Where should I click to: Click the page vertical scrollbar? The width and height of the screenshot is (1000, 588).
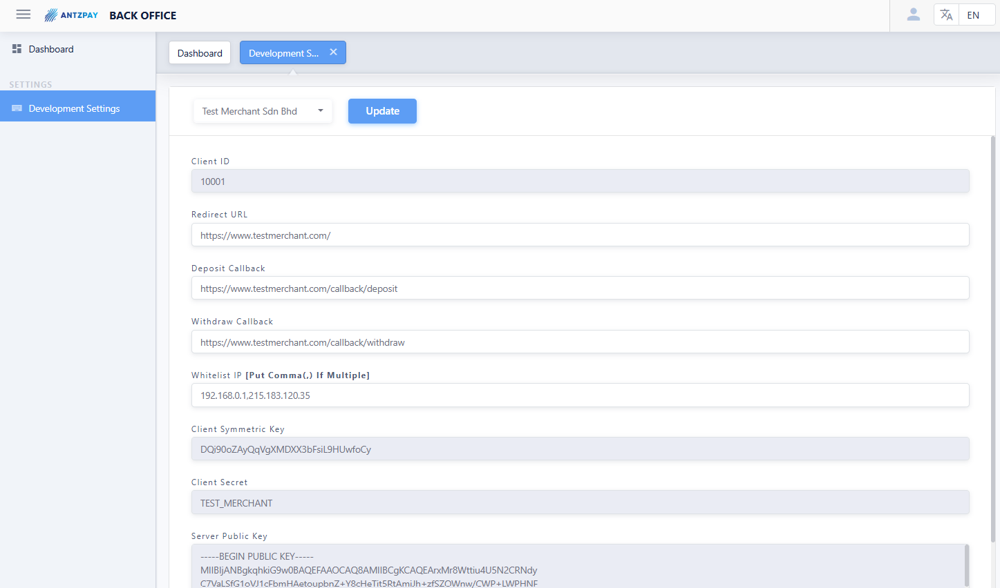tap(993, 338)
